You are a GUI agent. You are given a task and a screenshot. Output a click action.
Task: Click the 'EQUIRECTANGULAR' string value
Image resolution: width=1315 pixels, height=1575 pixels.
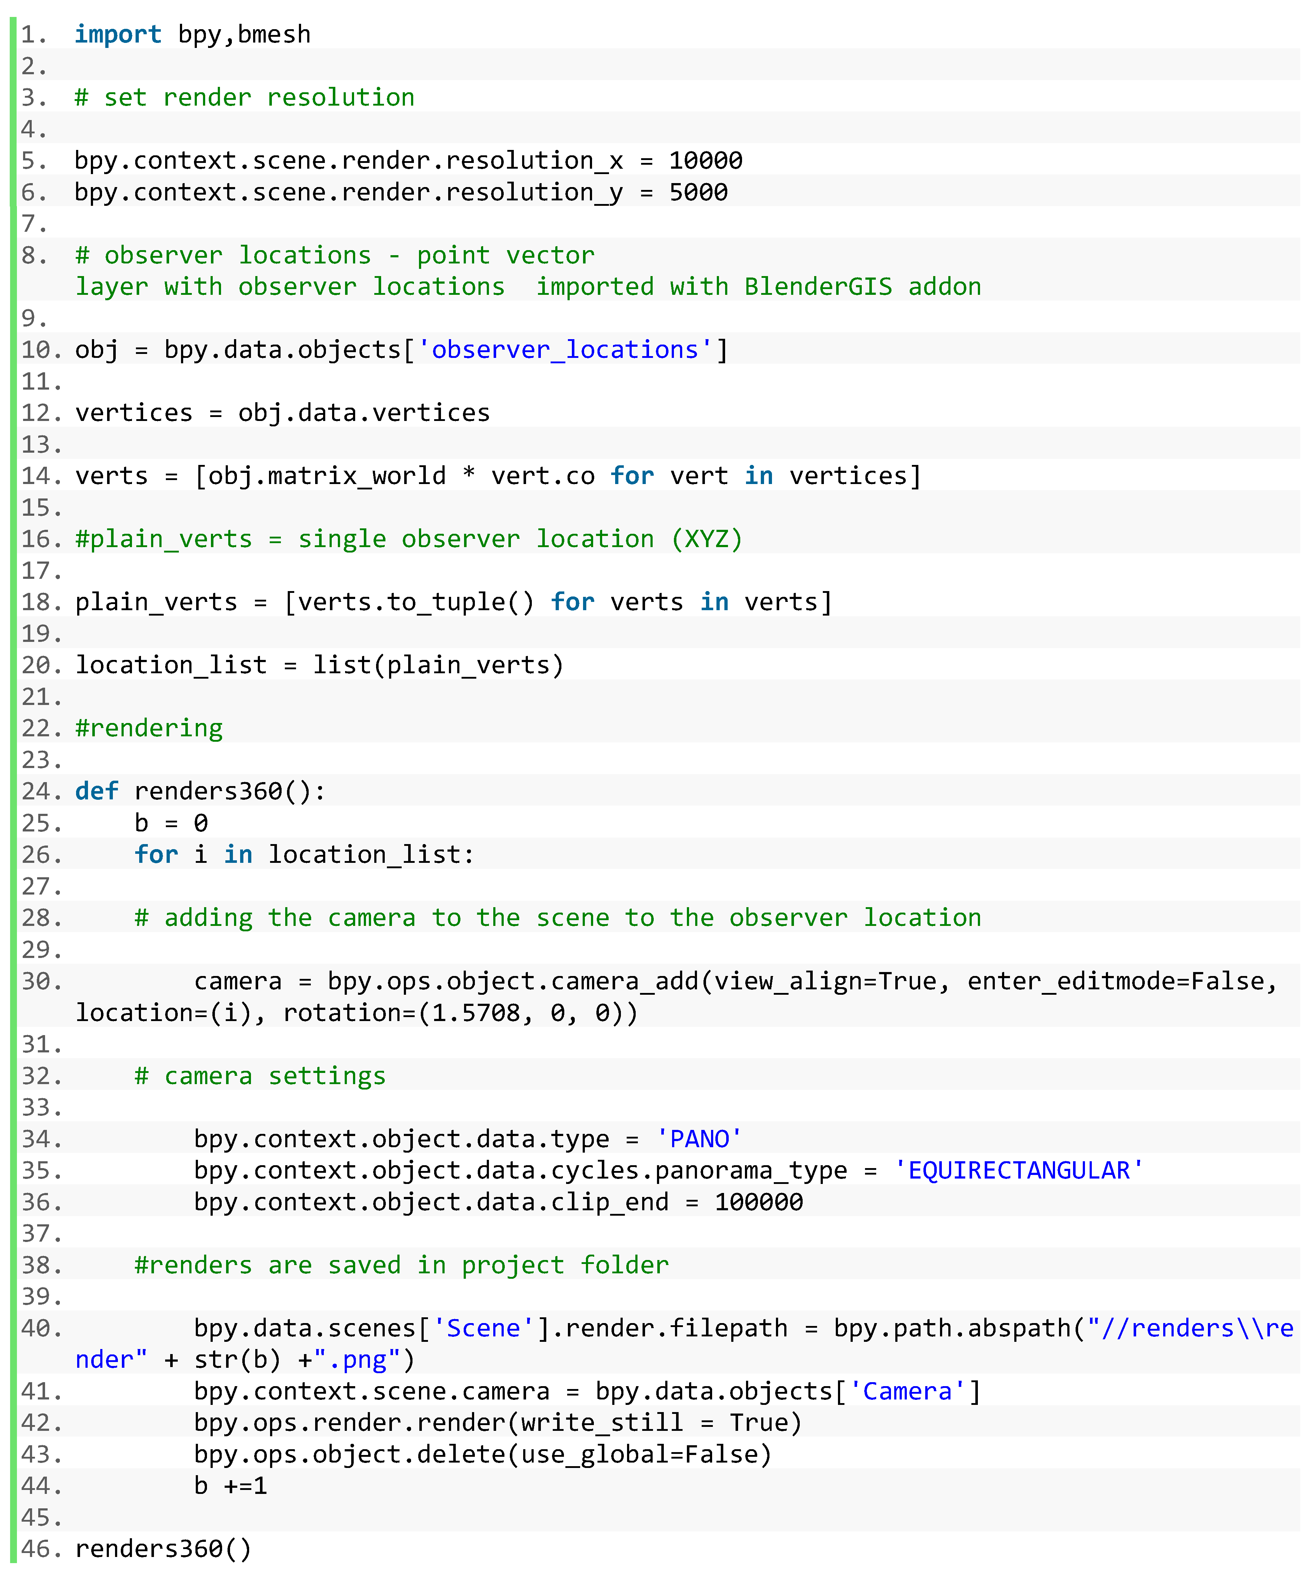click(x=1019, y=1170)
